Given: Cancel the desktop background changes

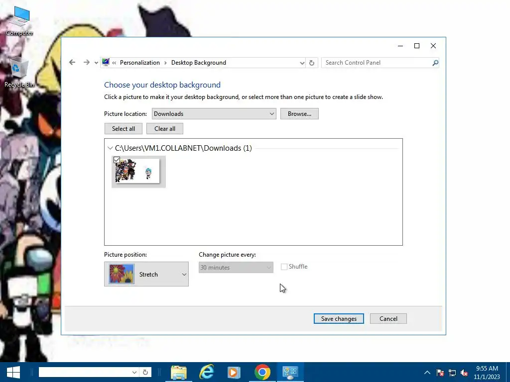Looking at the screenshot, I should coord(388,319).
